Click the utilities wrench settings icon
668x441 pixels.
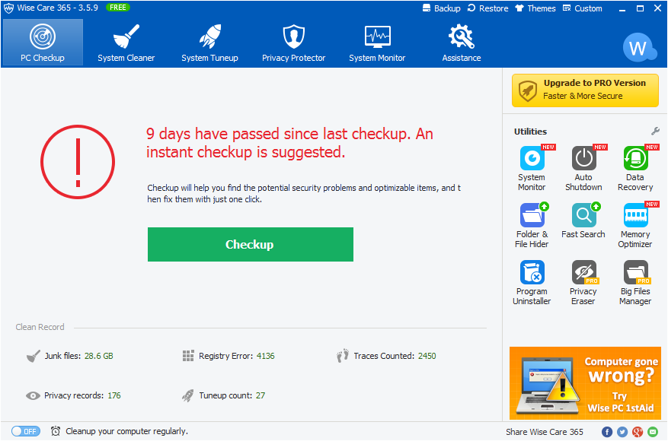(655, 132)
